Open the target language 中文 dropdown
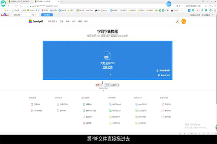 (x=34, y=15)
